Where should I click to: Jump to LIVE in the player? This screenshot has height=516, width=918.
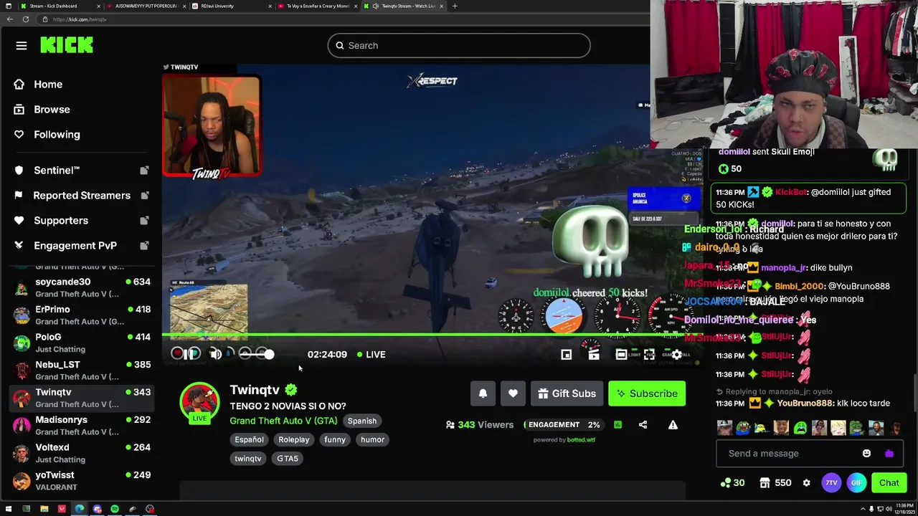point(371,354)
